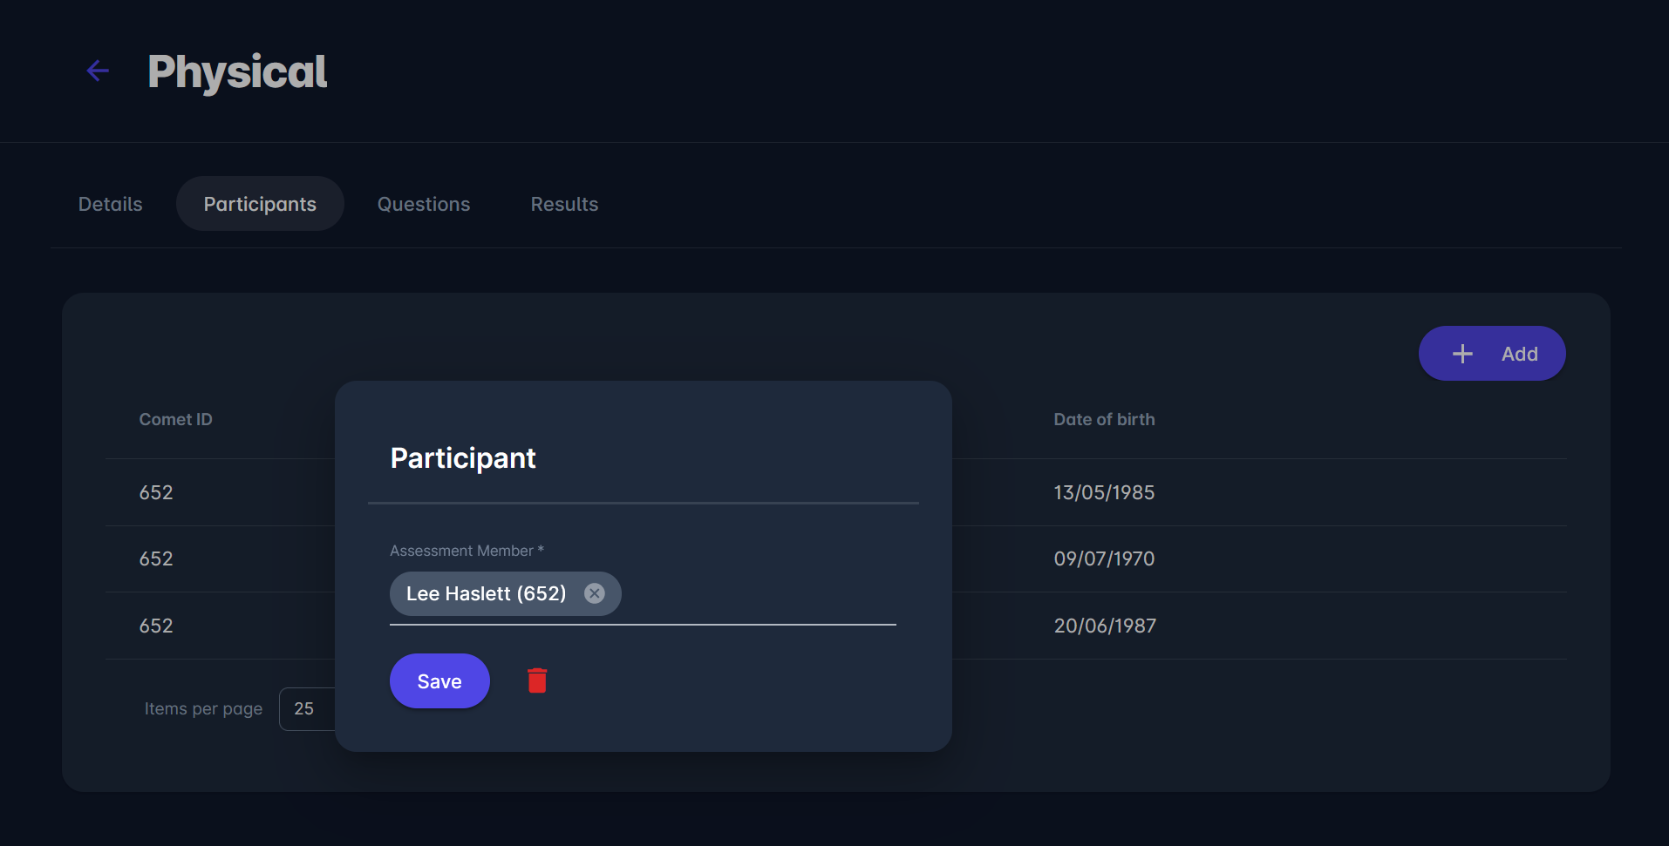Click the Assessment Member field label
Image resolution: width=1669 pixels, height=846 pixels.
click(x=467, y=551)
